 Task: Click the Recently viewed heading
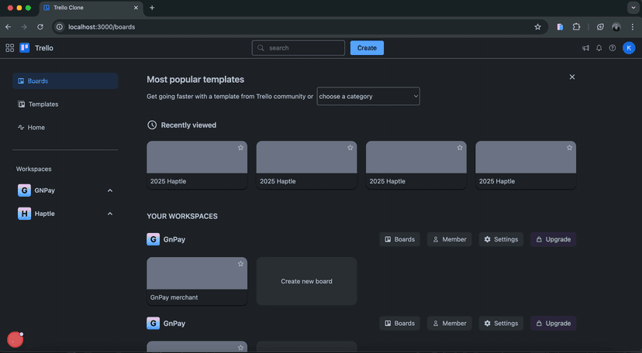[x=188, y=125]
